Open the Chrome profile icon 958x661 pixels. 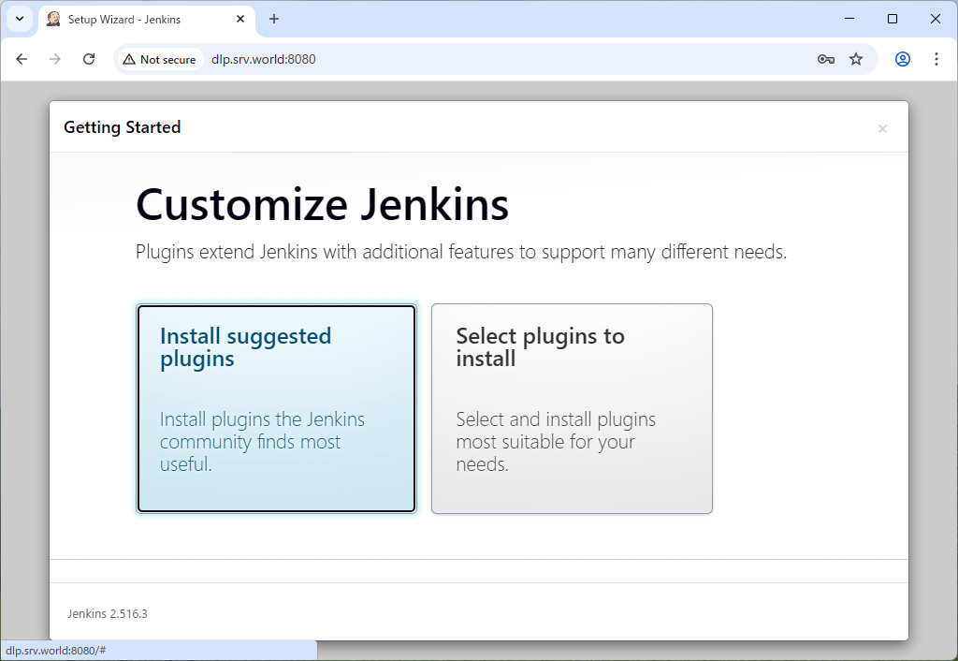(903, 59)
